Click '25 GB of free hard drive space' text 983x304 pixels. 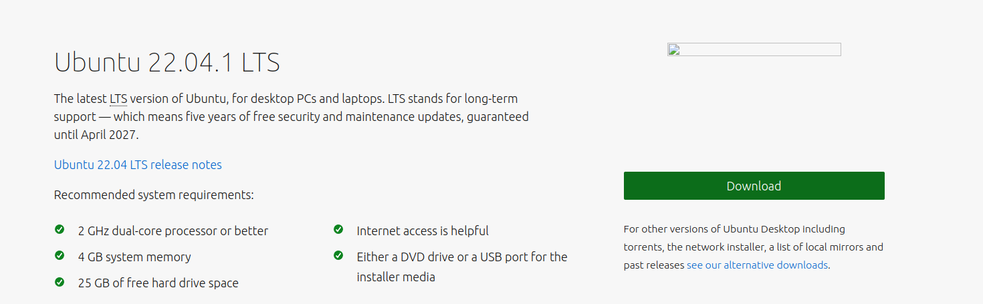(158, 283)
